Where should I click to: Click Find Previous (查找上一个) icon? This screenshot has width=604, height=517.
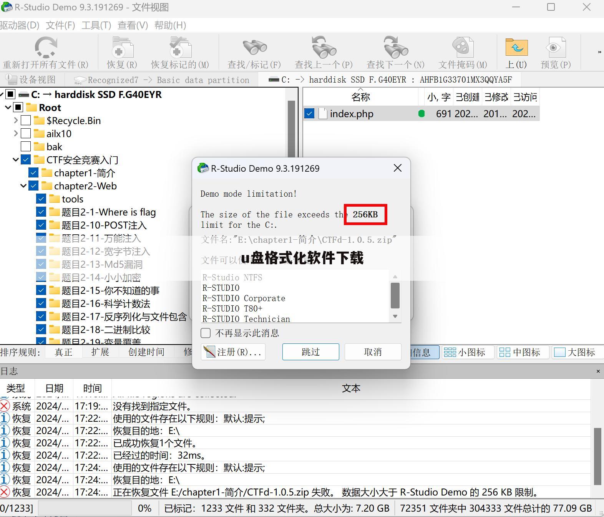coord(324,47)
